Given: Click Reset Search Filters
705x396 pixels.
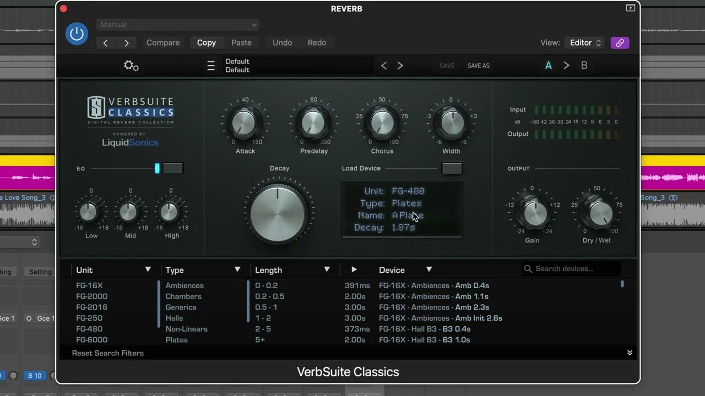Looking at the screenshot, I should (x=108, y=353).
